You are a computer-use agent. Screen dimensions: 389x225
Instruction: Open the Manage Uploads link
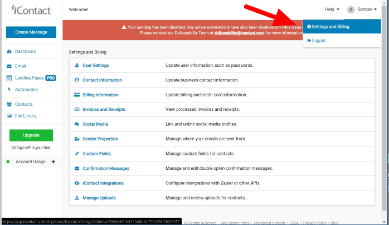pos(99,198)
